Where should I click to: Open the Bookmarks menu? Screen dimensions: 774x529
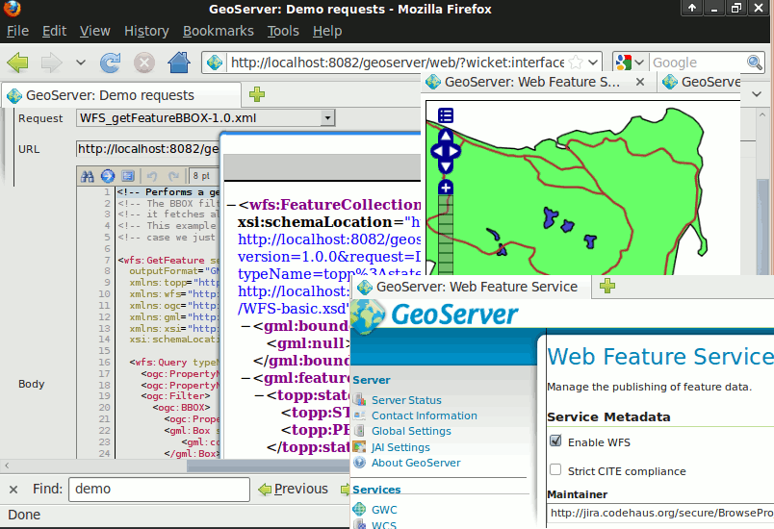[219, 31]
